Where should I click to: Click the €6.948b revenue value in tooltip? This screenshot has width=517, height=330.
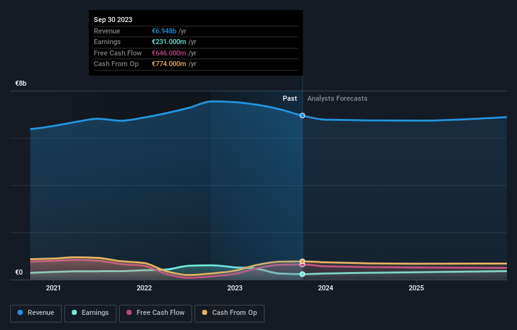point(164,31)
